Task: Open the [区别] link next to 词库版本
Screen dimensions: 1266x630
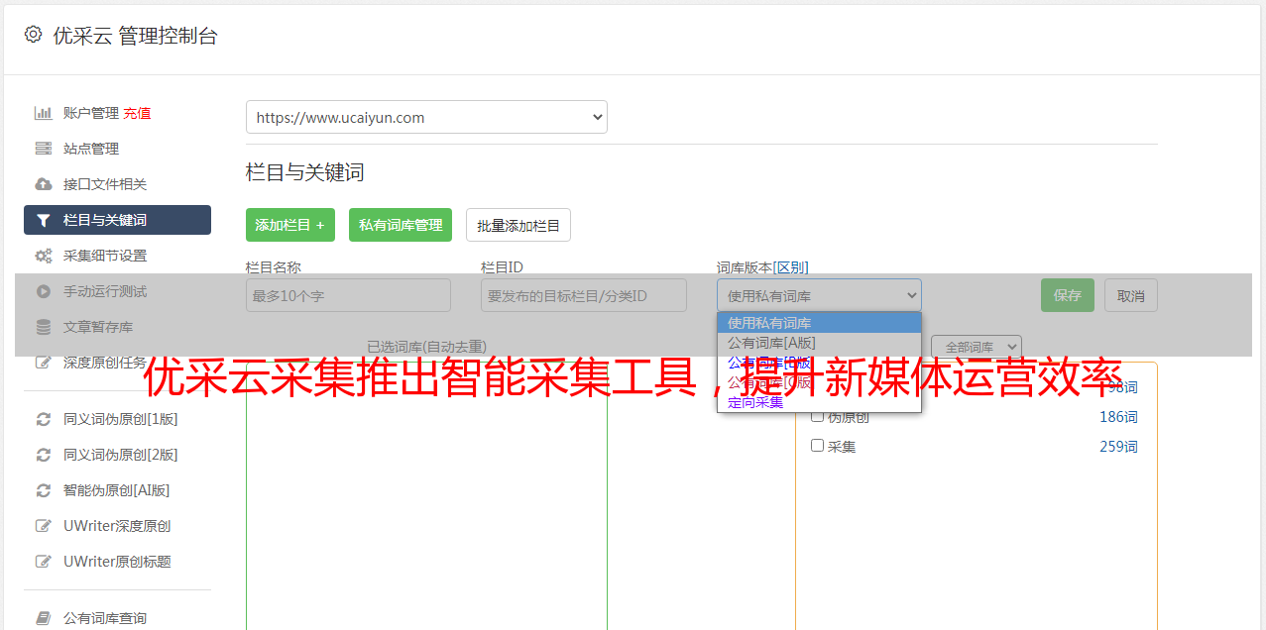Action: [791, 267]
